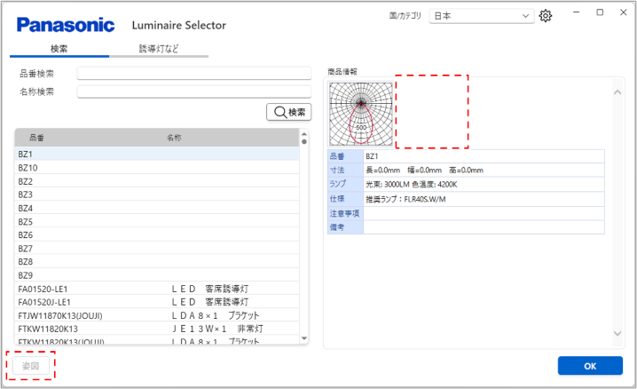
Task: Click the 姿図 button
Action: 31,366
